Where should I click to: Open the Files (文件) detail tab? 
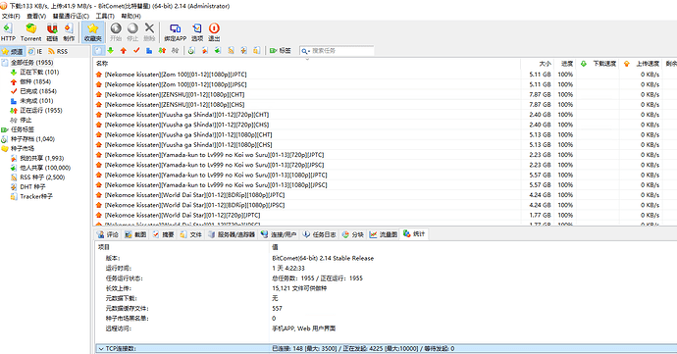[191, 234]
